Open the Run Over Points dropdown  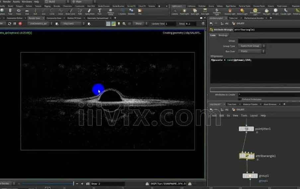[252, 51]
